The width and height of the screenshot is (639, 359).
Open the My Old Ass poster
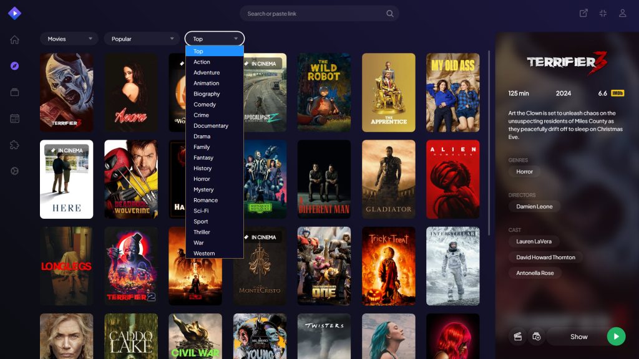point(453,92)
